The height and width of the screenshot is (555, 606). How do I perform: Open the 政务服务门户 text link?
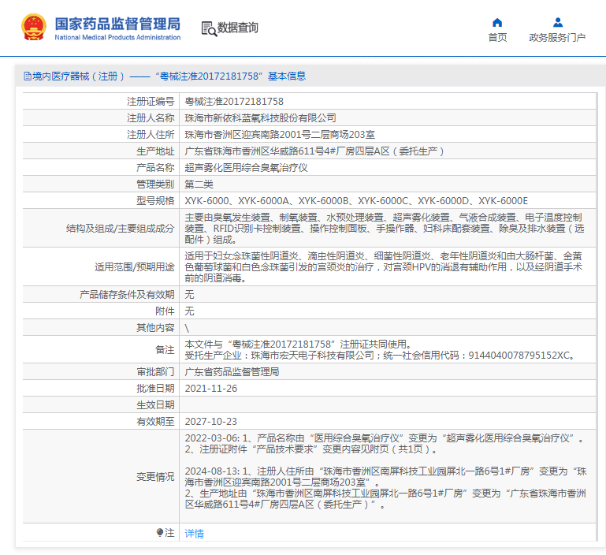[x=557, y=37]
